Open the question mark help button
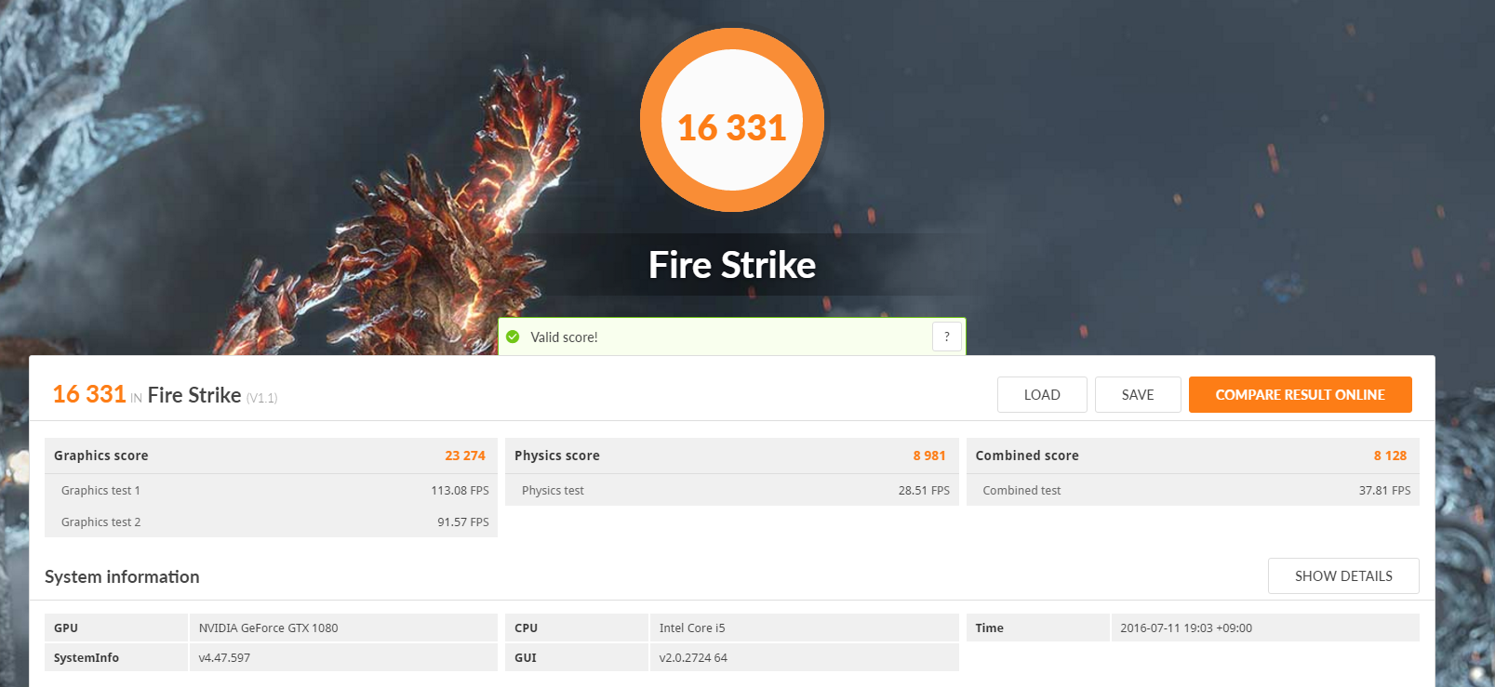 (947, 337)
